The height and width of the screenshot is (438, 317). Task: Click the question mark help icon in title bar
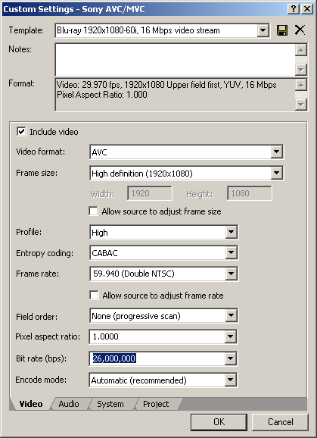294,9
